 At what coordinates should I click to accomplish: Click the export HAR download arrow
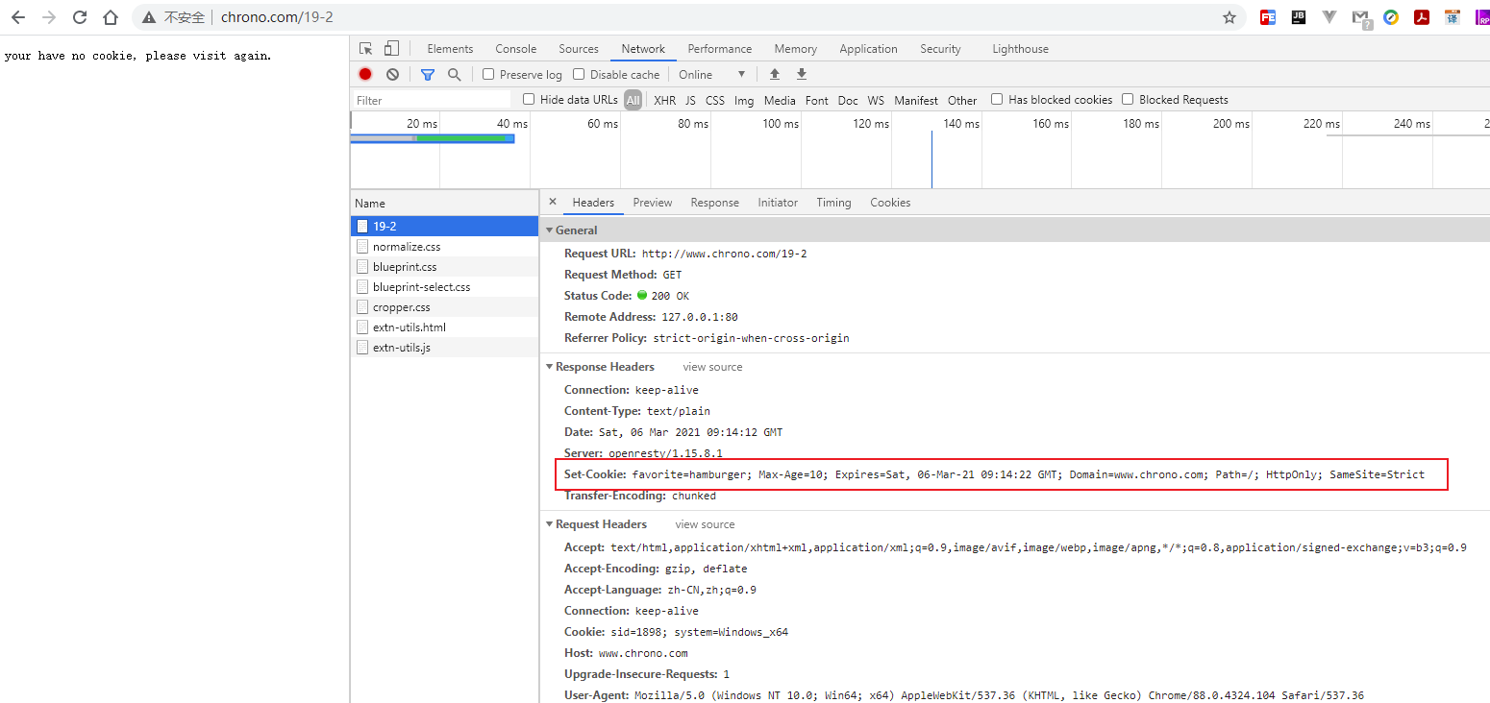tap(802, 74)
